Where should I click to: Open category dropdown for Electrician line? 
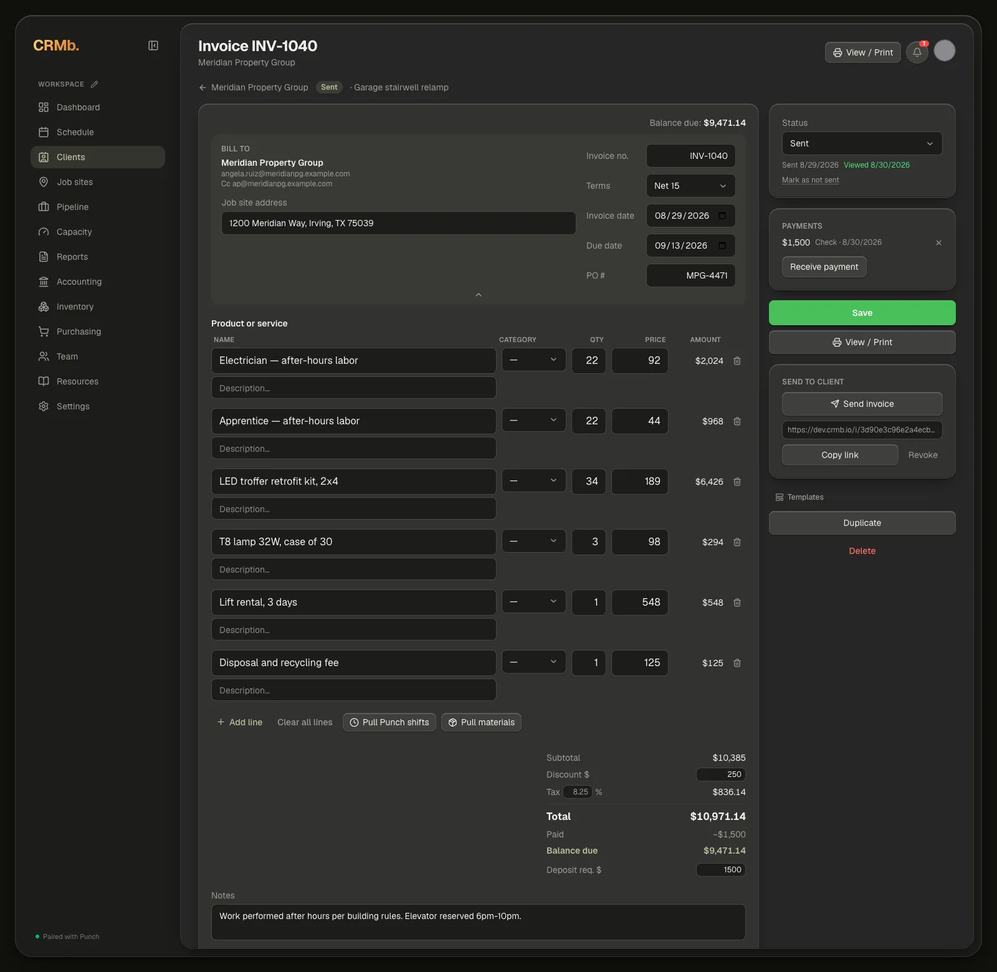pos(534,360)
